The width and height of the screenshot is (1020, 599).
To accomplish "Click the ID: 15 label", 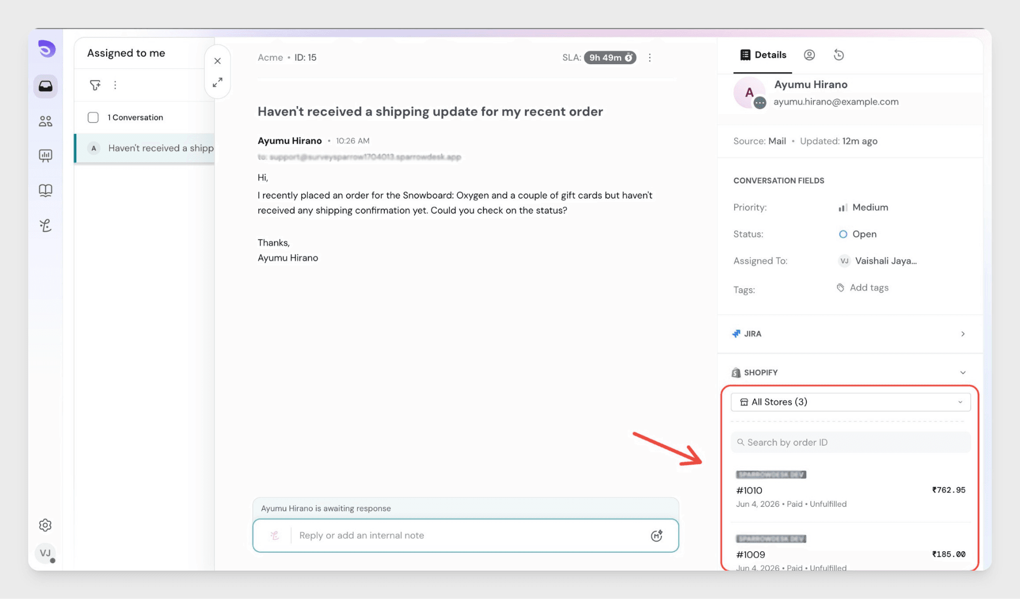I will click(x=305, y=57).
